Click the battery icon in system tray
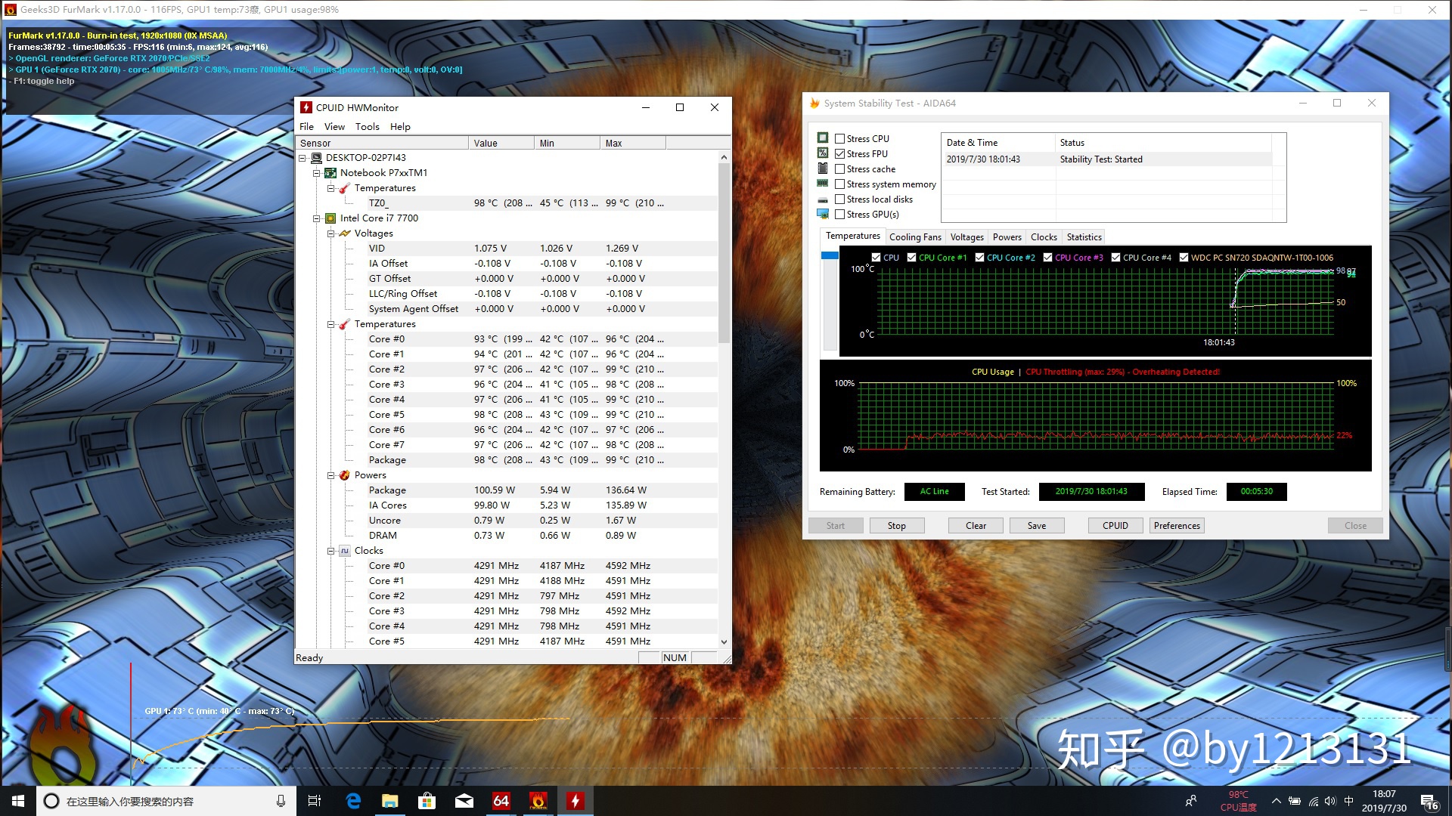 coord(1295,801)
